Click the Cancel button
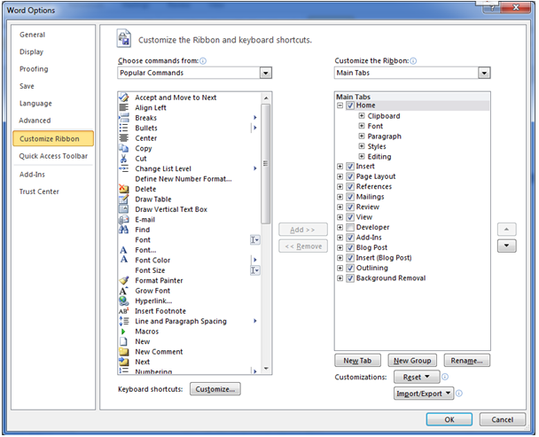 503,419
